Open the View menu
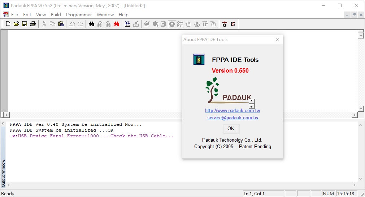 41,15
